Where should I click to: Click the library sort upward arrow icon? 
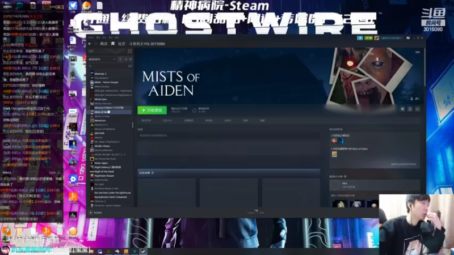[120, 59]
